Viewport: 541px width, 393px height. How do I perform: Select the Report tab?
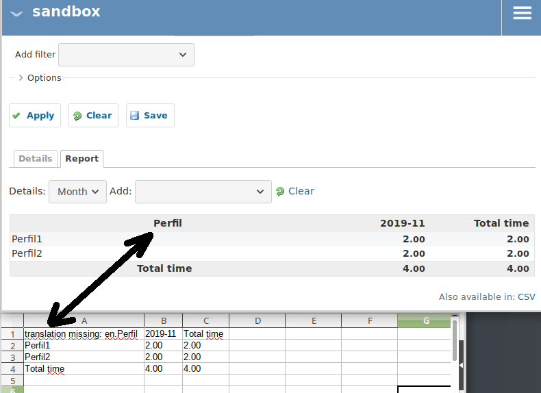click(81, 159)
